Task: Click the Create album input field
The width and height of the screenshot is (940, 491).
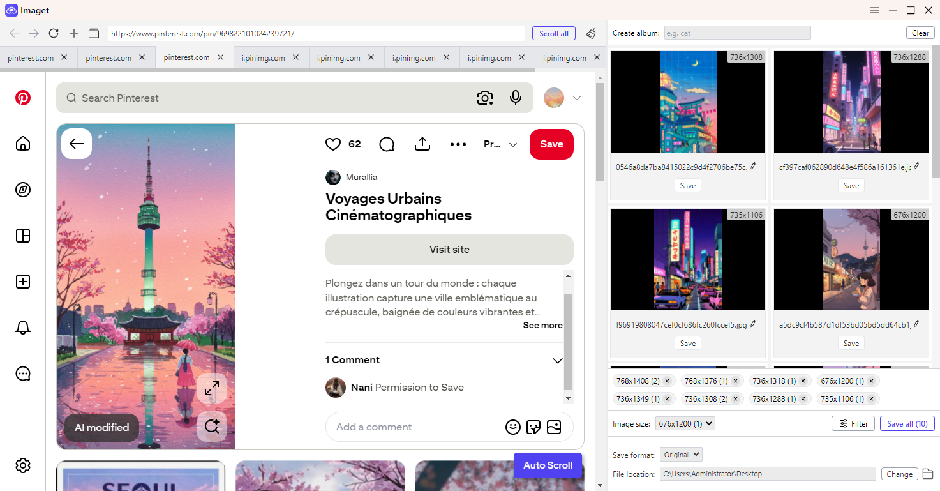Action: tap(737, 33)
